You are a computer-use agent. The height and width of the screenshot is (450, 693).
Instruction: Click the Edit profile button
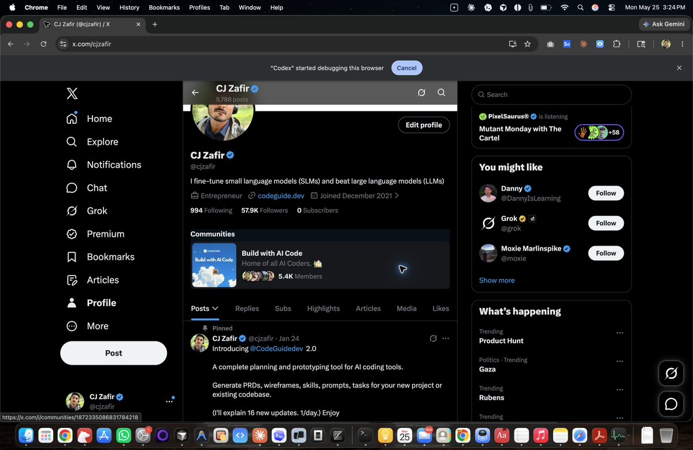coord(424,125)
